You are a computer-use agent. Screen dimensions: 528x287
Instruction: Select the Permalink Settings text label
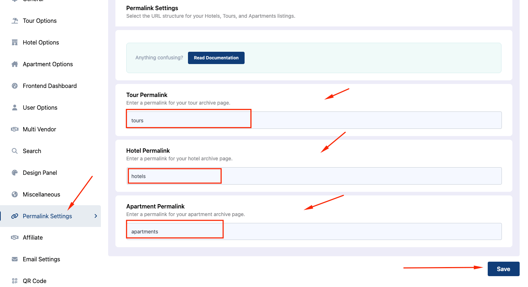point(47,216)
